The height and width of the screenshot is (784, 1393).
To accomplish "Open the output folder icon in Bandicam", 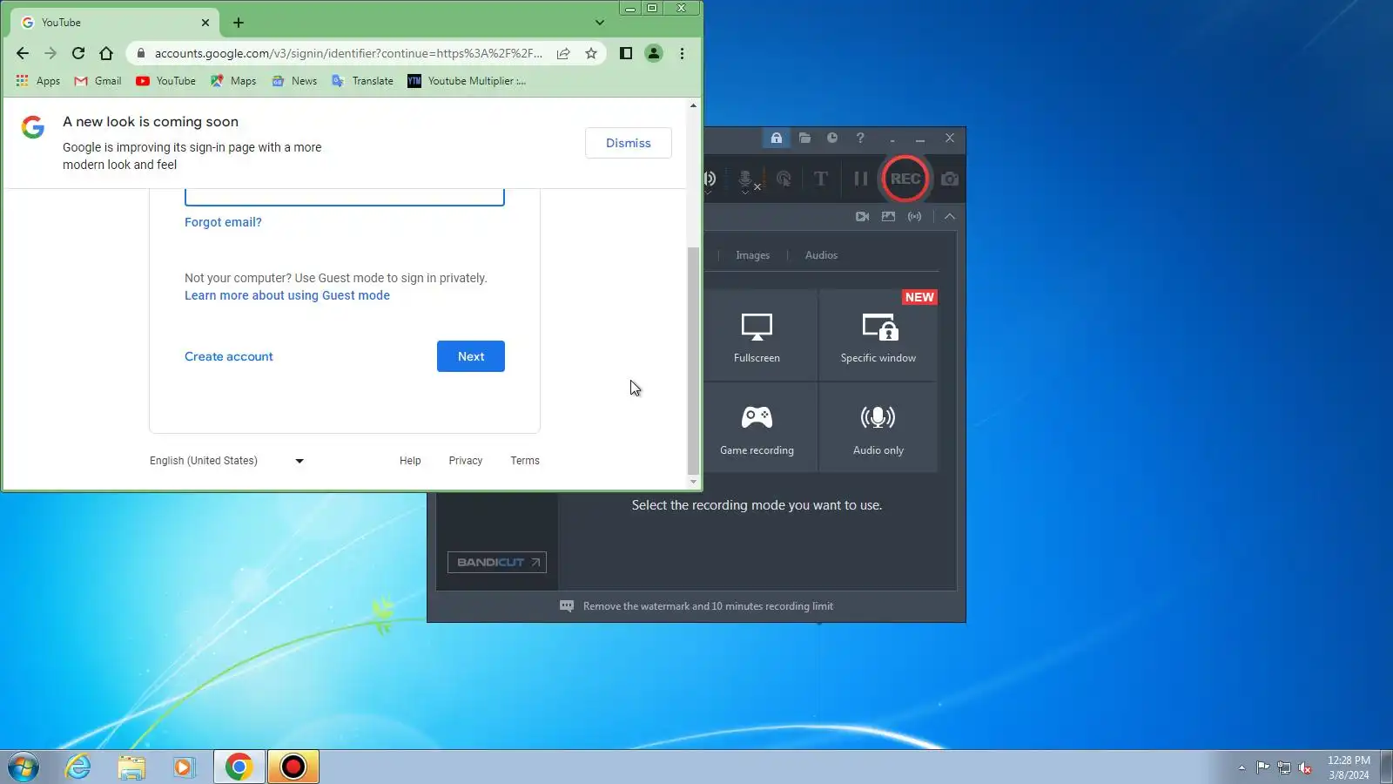I will [x=804, y=138].
